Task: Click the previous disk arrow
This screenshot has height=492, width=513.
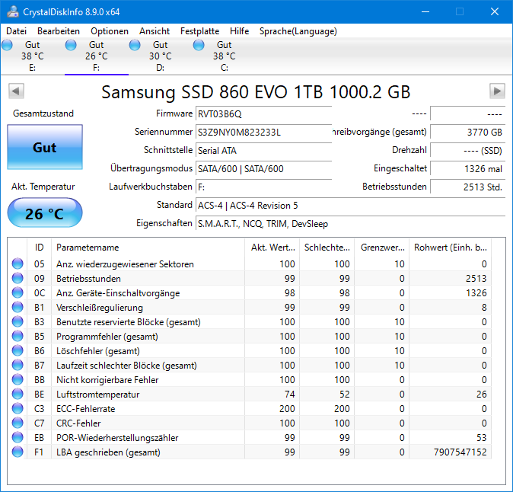Action: (x=16, y=91)
